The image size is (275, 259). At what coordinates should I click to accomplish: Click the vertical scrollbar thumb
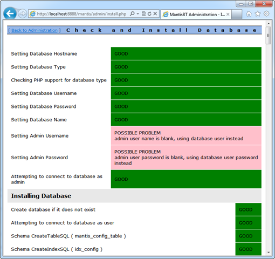[x=269, y=36]
